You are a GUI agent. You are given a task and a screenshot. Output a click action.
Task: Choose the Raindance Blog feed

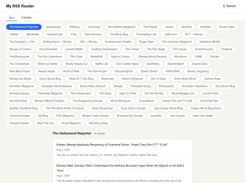click(98, 123)
